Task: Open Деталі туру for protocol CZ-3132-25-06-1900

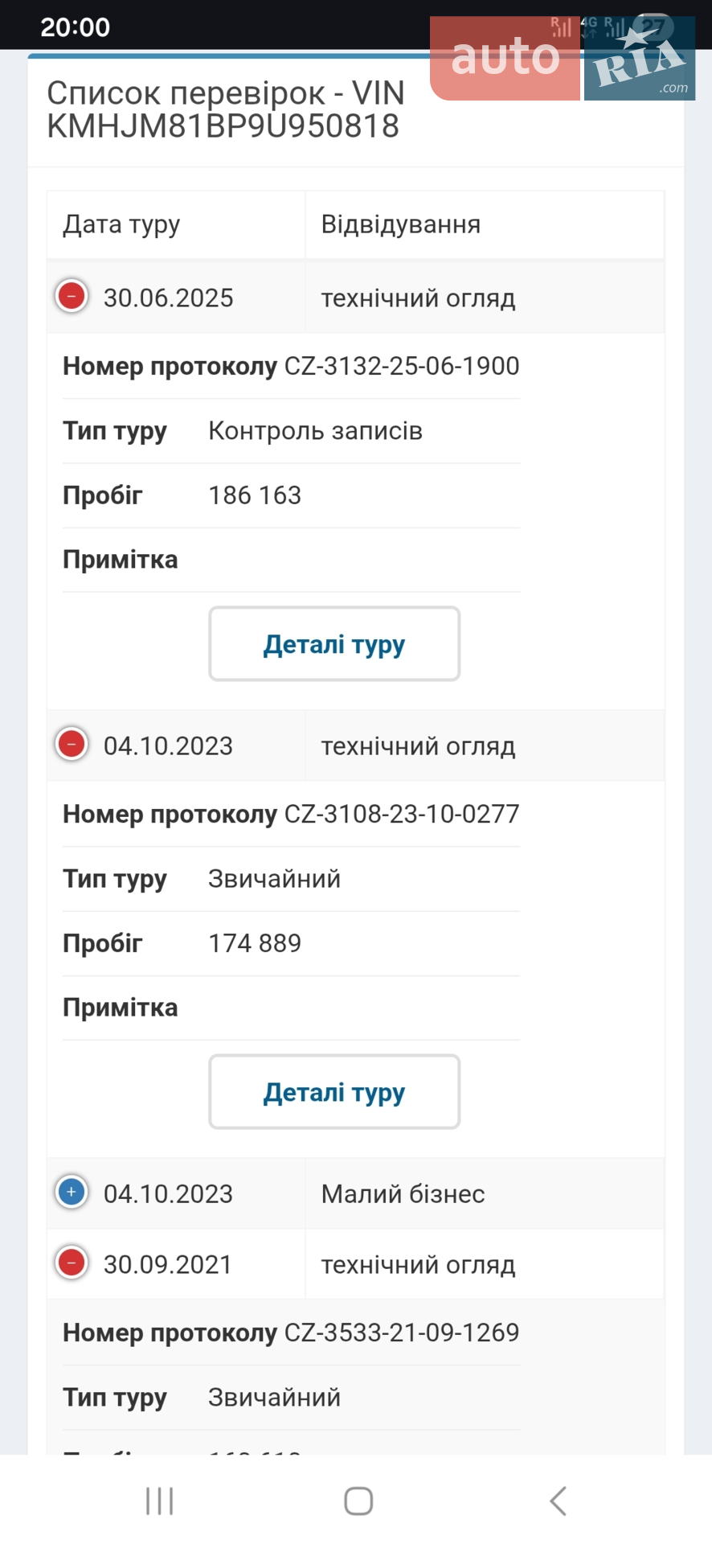Action: pos(334,644)
